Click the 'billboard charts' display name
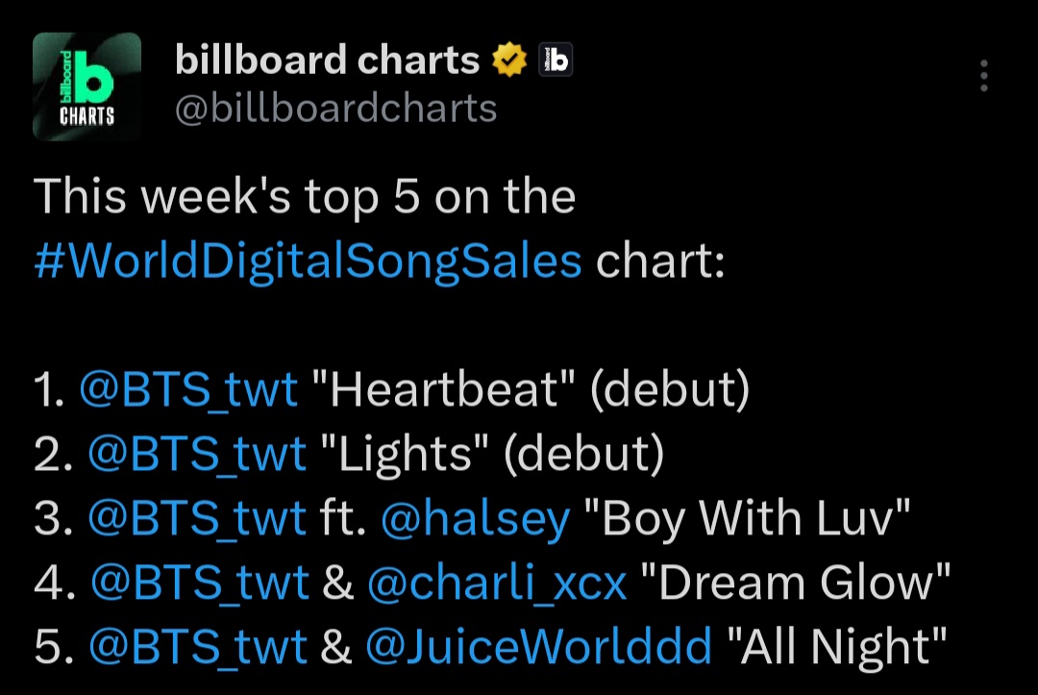Image resolution: width=1038 pixels, height=695 pixels. point(327,60)
